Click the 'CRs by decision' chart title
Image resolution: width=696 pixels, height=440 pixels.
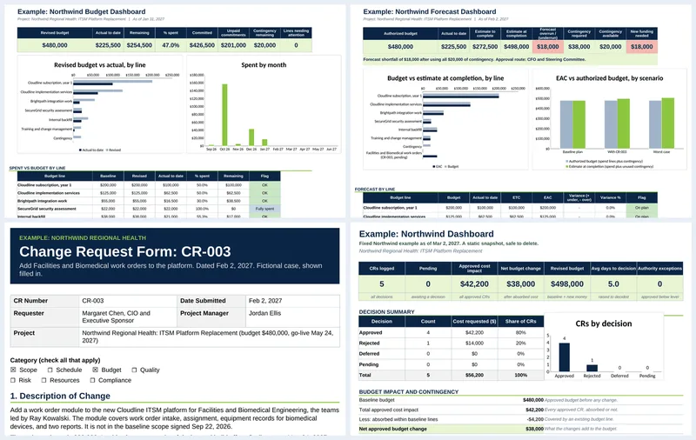tap(603, 323)
